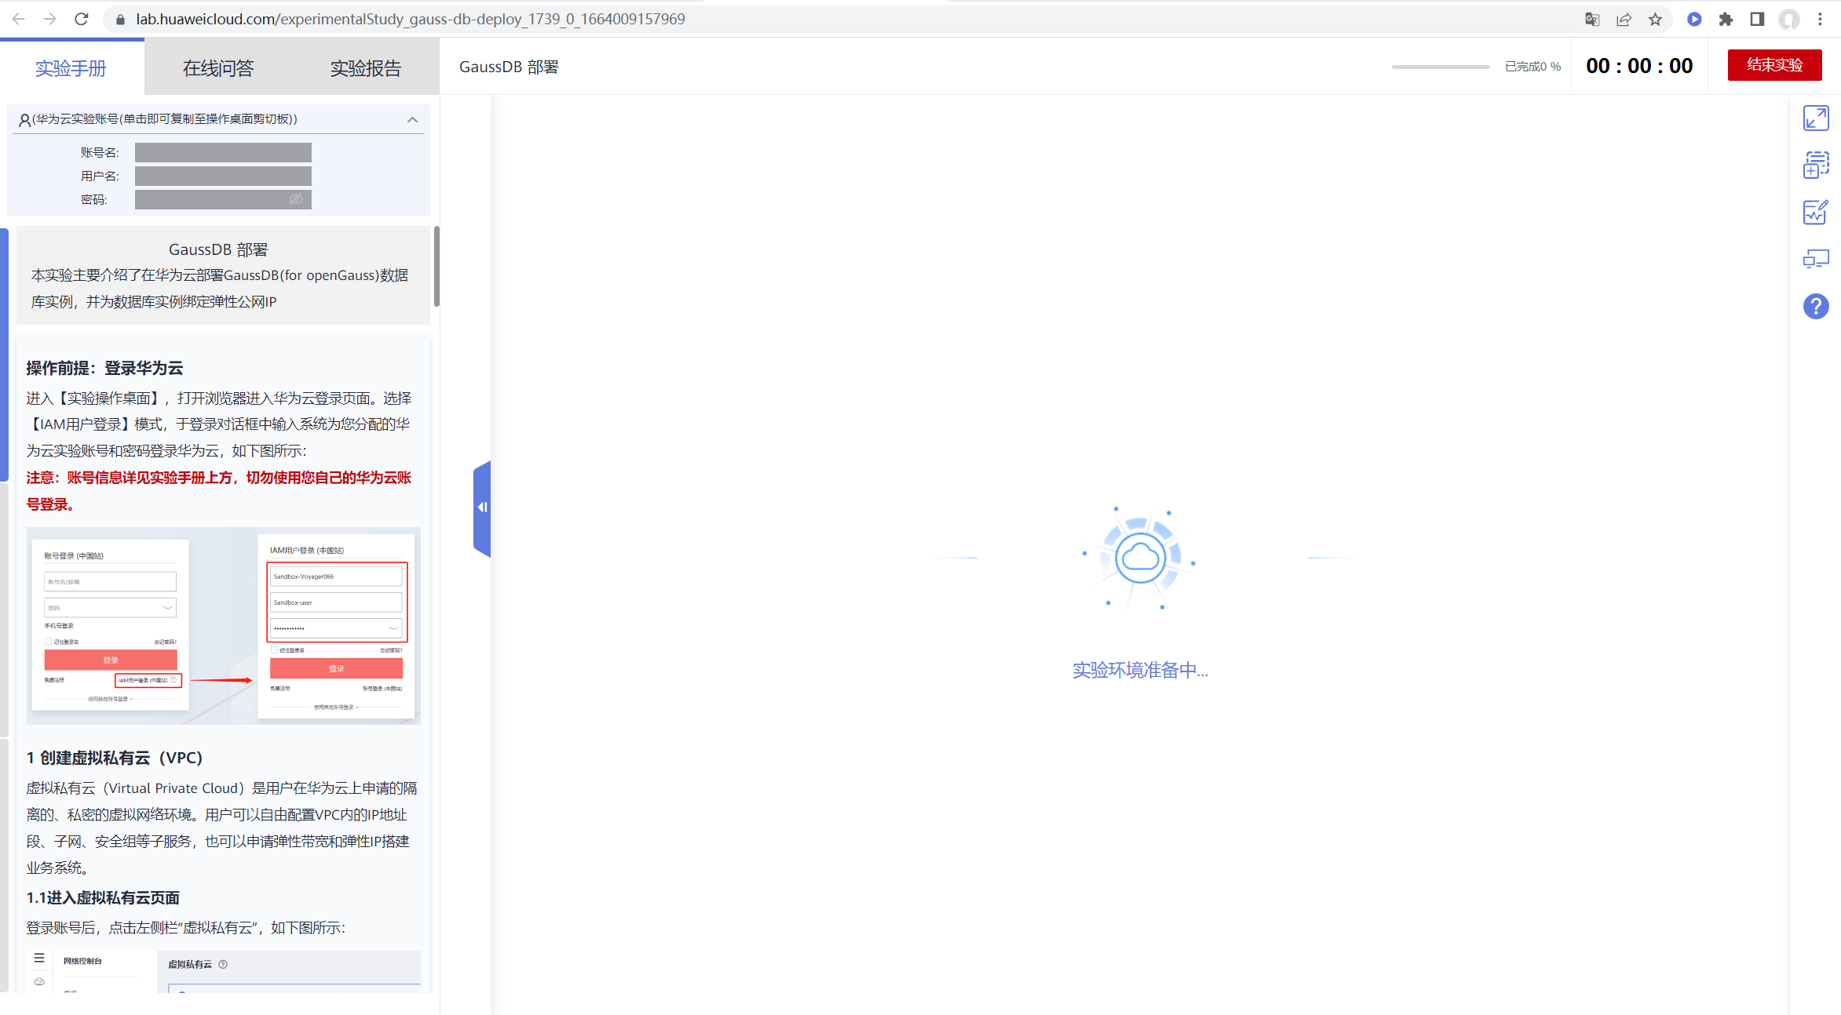This screenshot has width=1841, height=1015.
Task: Copy the 账号名 account name field
Action: click(223, 152)
